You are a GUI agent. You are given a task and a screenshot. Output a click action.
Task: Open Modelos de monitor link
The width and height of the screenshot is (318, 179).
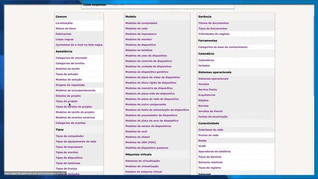139,39
